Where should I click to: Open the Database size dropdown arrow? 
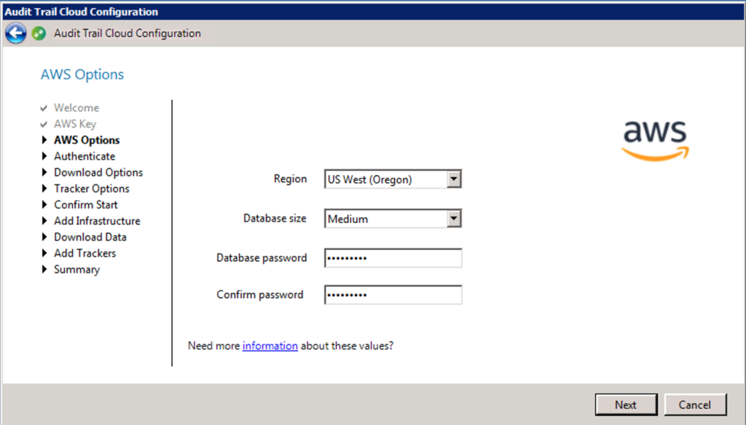tap(454, 219)
